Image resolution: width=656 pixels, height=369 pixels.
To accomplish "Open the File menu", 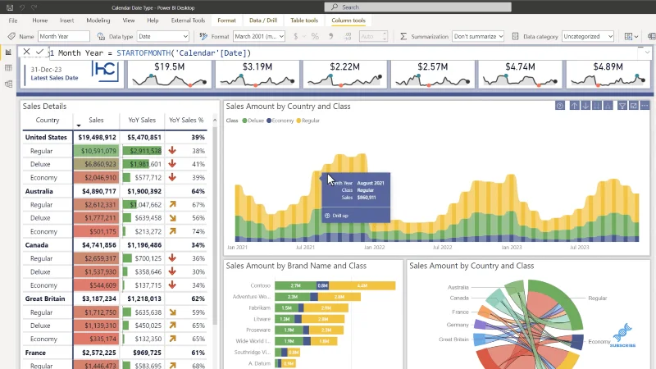I will pyautogui.click(x=13, y=20).
